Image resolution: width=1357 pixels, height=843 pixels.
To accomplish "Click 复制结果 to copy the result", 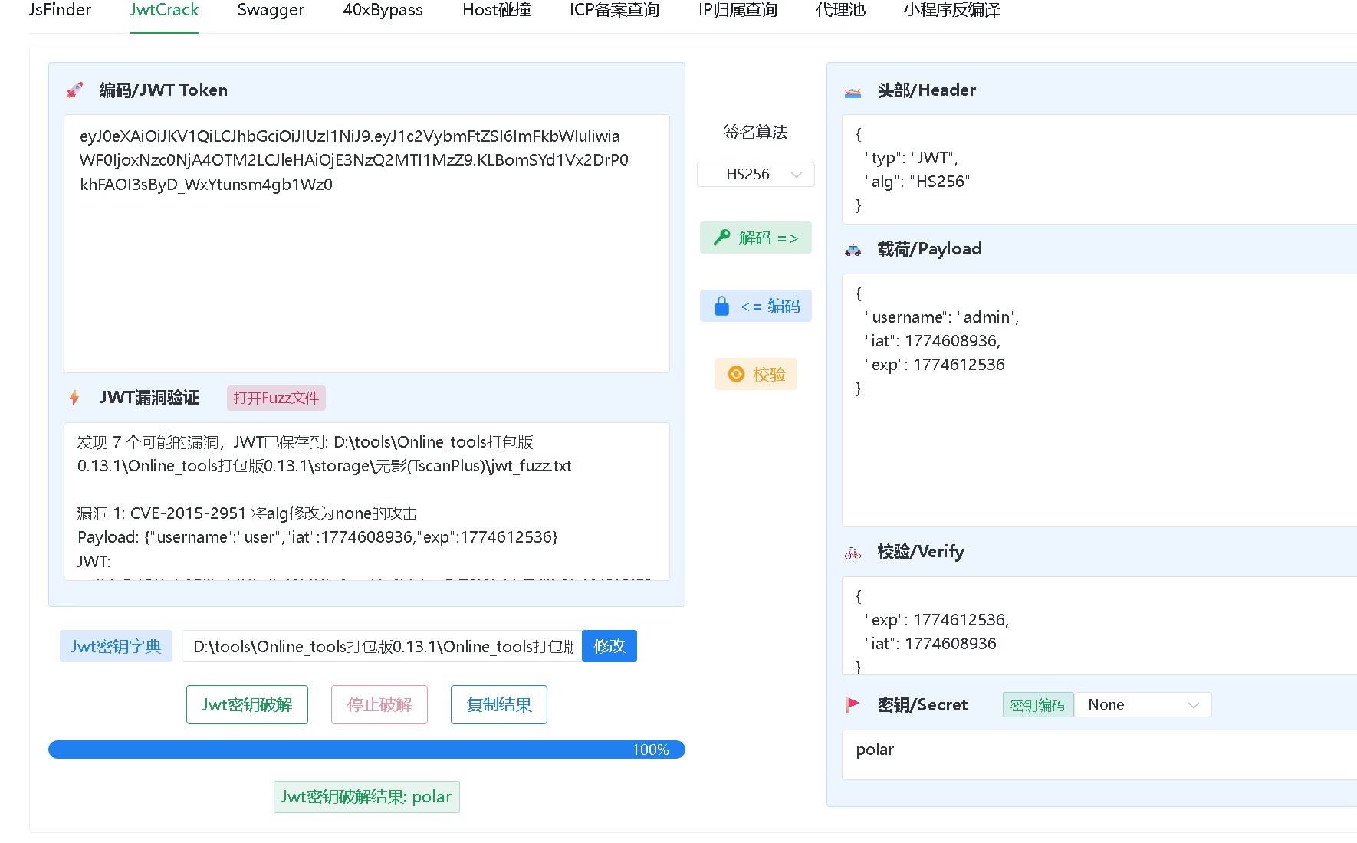I will (x=498, y=704).
